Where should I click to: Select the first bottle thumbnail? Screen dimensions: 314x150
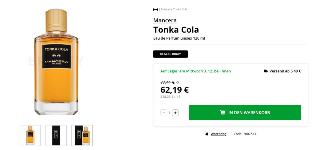click(30, 135)
